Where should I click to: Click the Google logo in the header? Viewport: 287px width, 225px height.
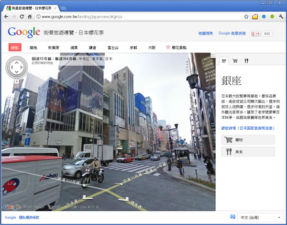click(24, 33)
